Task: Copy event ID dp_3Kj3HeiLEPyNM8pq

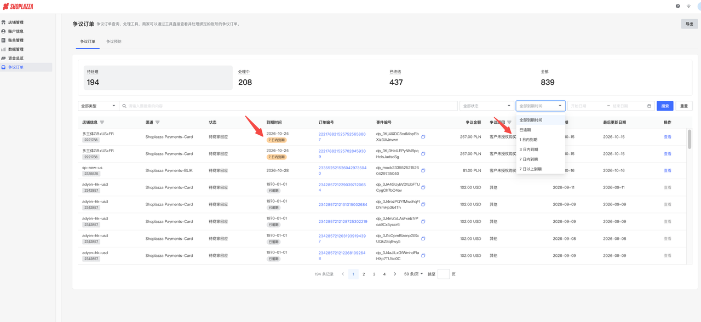Action: pyautogui.click(x=423, y=154)
